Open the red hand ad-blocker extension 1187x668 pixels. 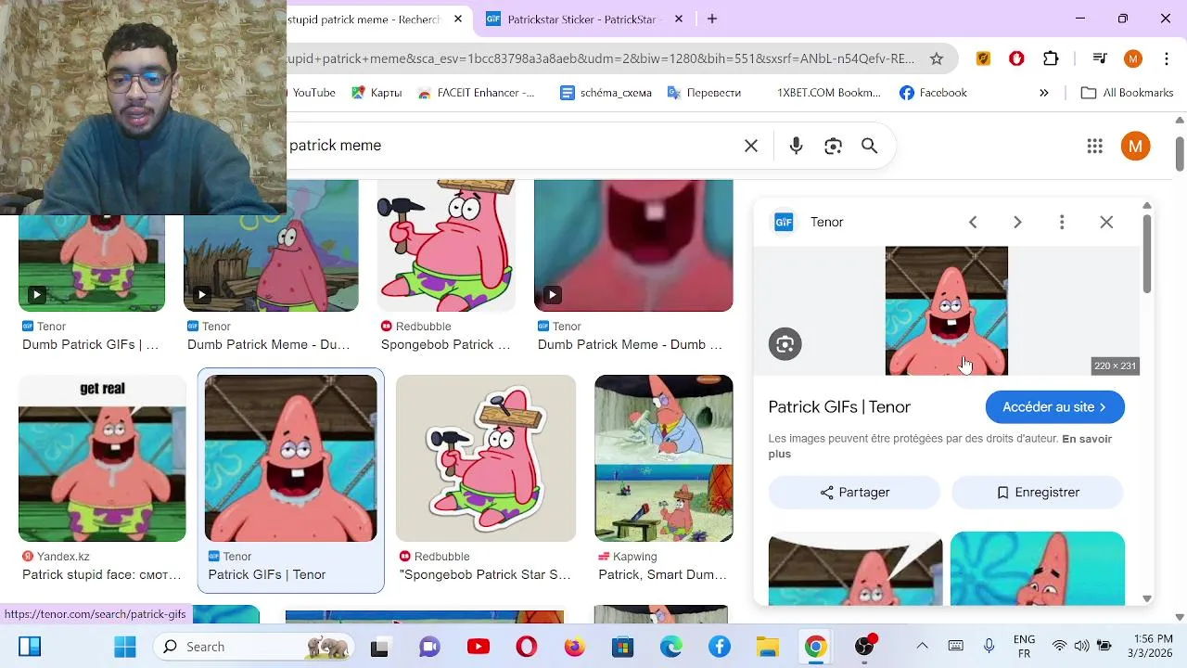pyautogui.click(x=1016, y=58)
